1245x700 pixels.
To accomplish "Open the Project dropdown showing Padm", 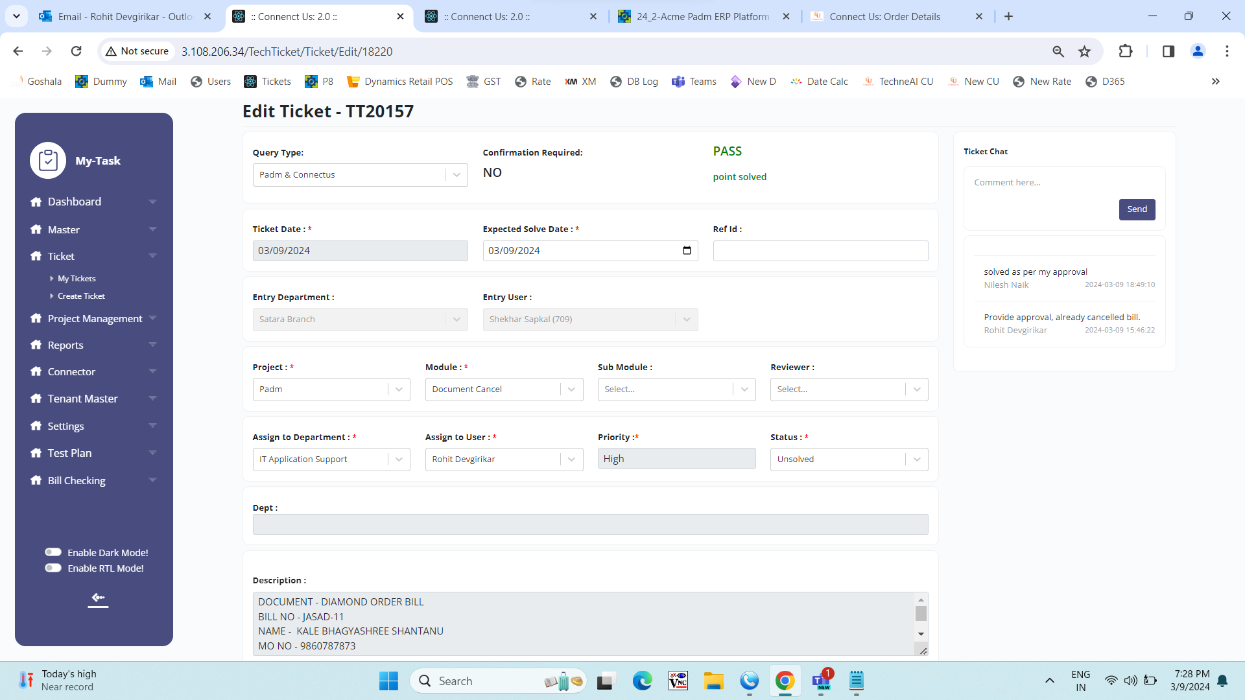I will tap(331, 390).
